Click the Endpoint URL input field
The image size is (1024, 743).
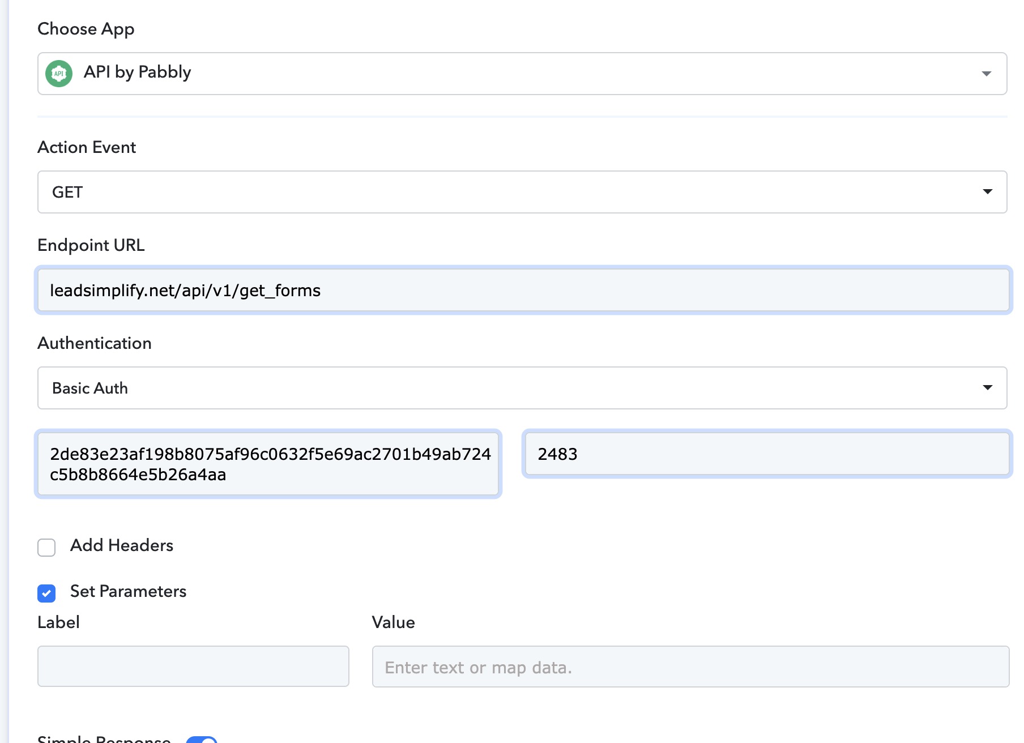(523, 290)
